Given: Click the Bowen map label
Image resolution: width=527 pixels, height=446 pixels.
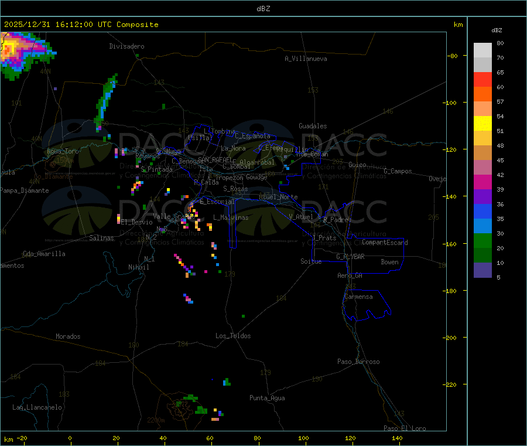Looking at the screenshot, I should [x=390, y=262].
